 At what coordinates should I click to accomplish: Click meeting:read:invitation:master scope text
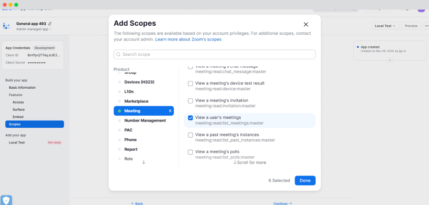coord(225,106)
